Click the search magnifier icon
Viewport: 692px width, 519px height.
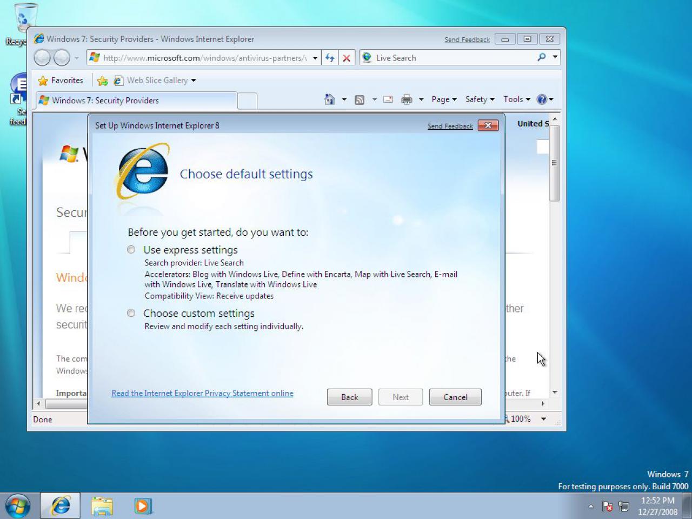click(542, 57)
